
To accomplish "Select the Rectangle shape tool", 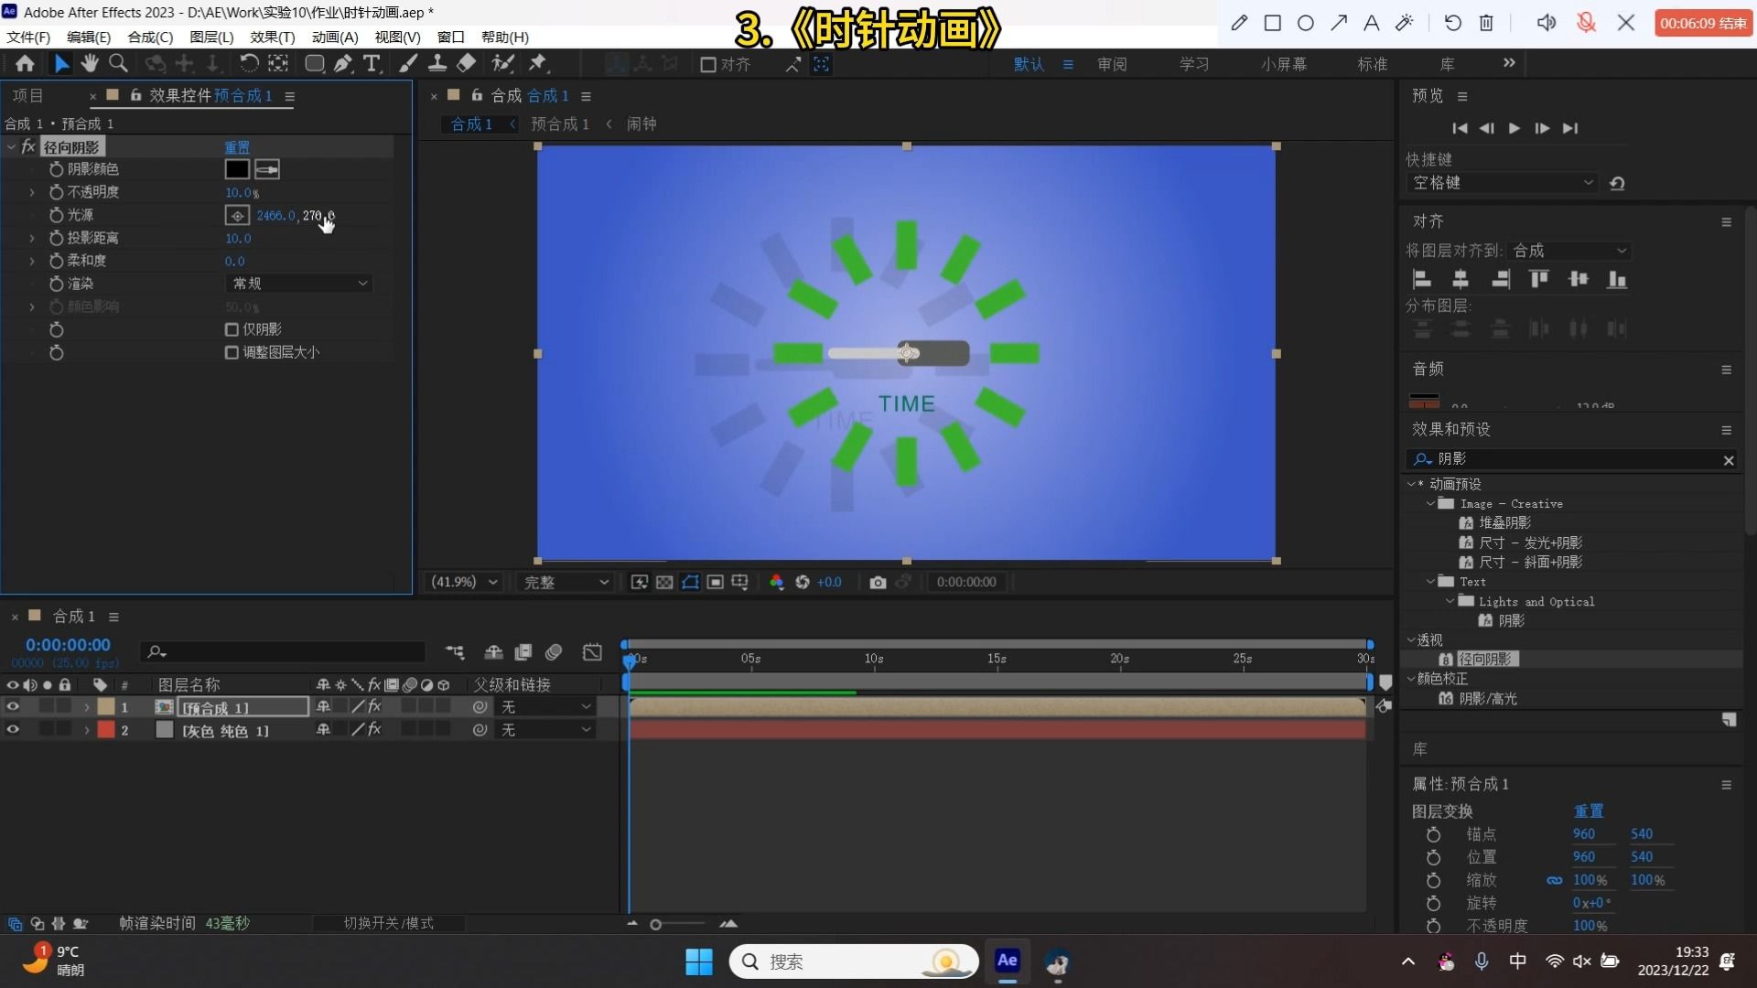I will click(x=314, y=63).
